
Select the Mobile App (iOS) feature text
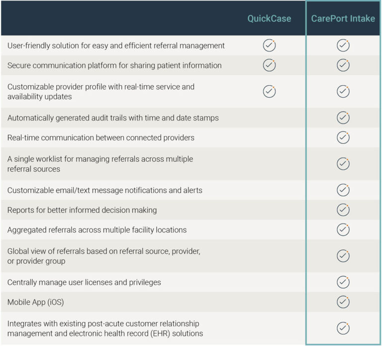(x=36, y=302)
